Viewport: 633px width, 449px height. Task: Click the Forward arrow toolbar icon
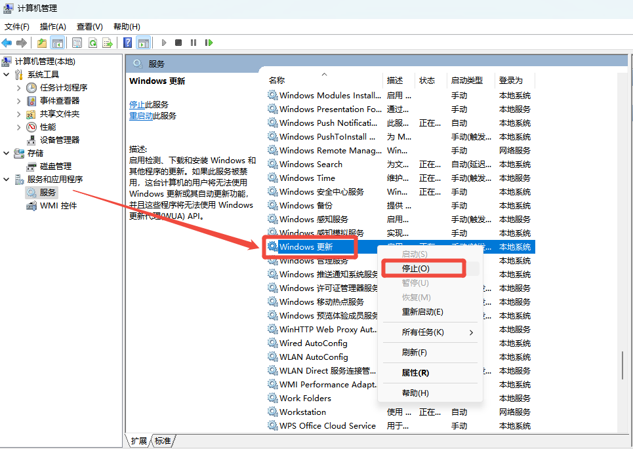(x=22, y=43)
